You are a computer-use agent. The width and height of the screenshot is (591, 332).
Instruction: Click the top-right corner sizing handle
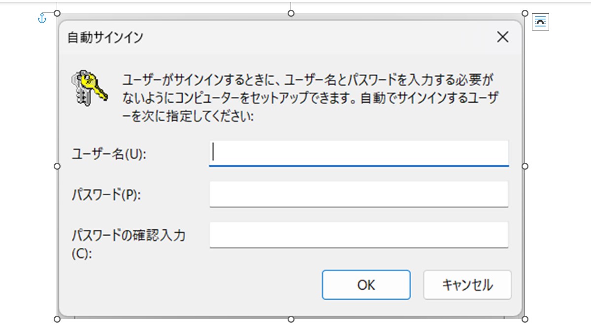pyautogui.click(x=525, y=13)
